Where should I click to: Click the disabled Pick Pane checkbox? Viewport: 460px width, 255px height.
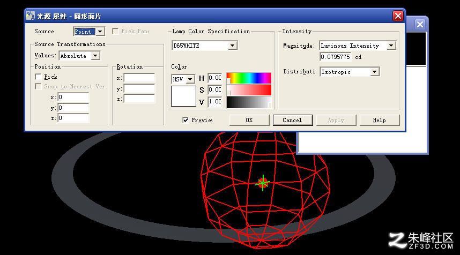116,31
